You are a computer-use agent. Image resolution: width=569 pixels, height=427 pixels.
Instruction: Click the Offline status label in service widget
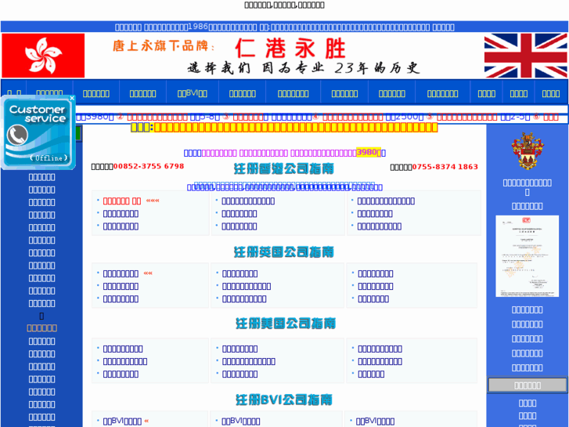49,158
